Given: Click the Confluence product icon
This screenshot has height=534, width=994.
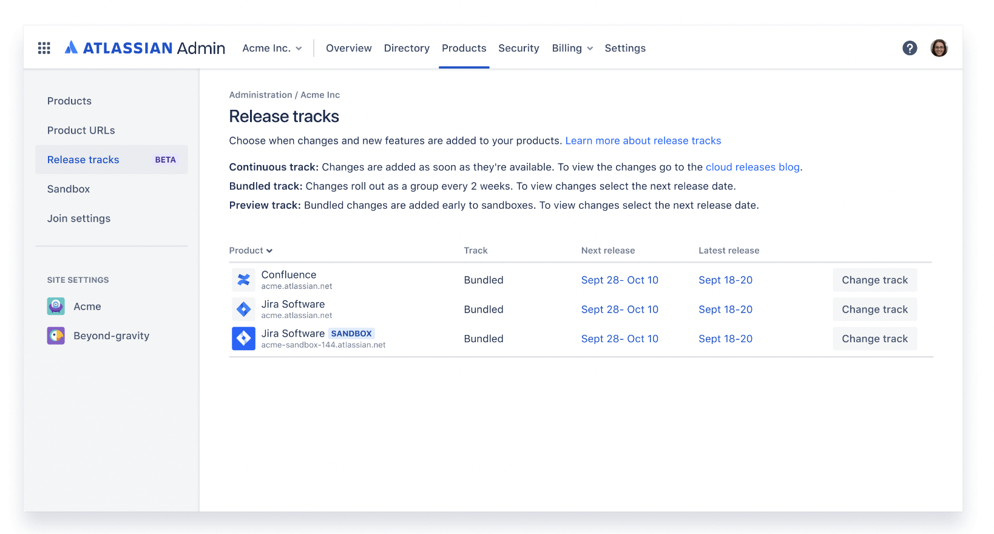Looking at the screenshot, I should 243,280.
